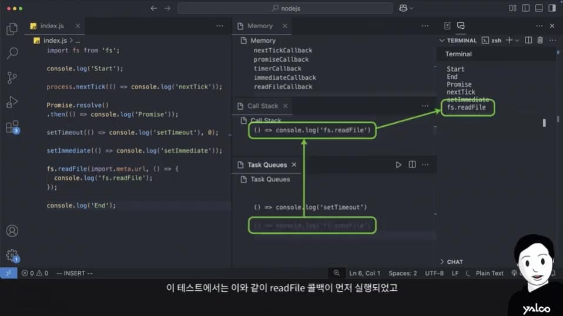Toggle the secondary side bar

coord(552,8)
